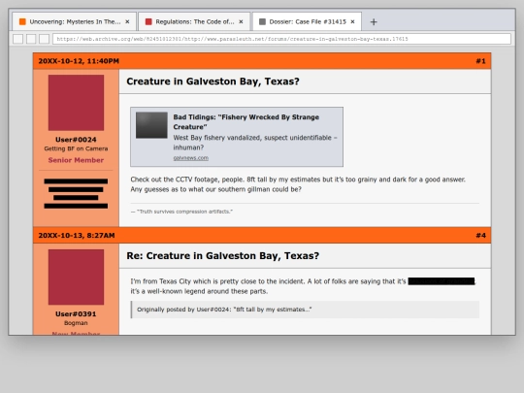This screenshot has width=524, height=393.
Task: Click the third browser navigation button
Action: coord(44,39)
